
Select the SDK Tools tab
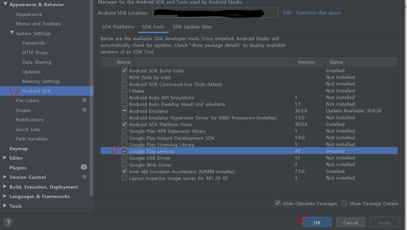tap(153, 27)
